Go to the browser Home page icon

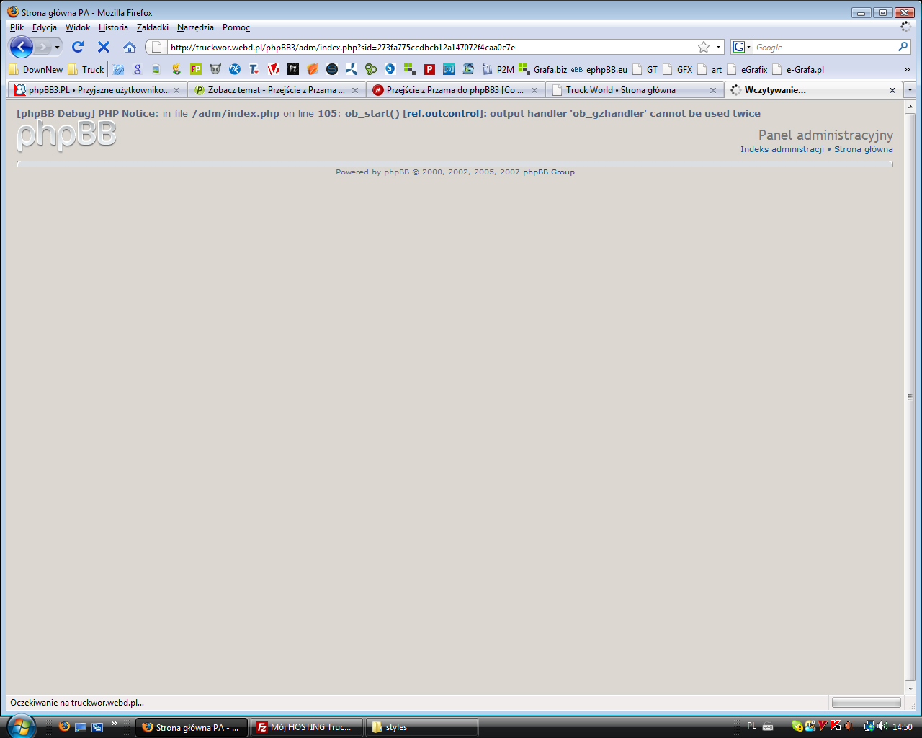pyautogui.click(x=130, y=48)
